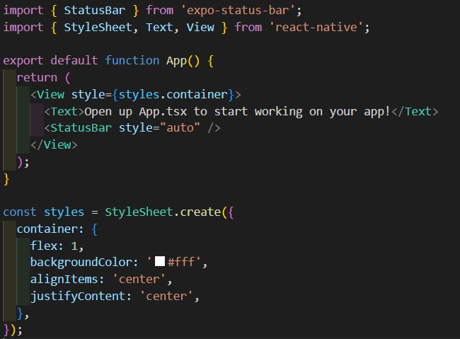Image resolution: width=460 pixels, height=339 pixels.
Task: Click the closing </Text> tag
Action: 415,112
